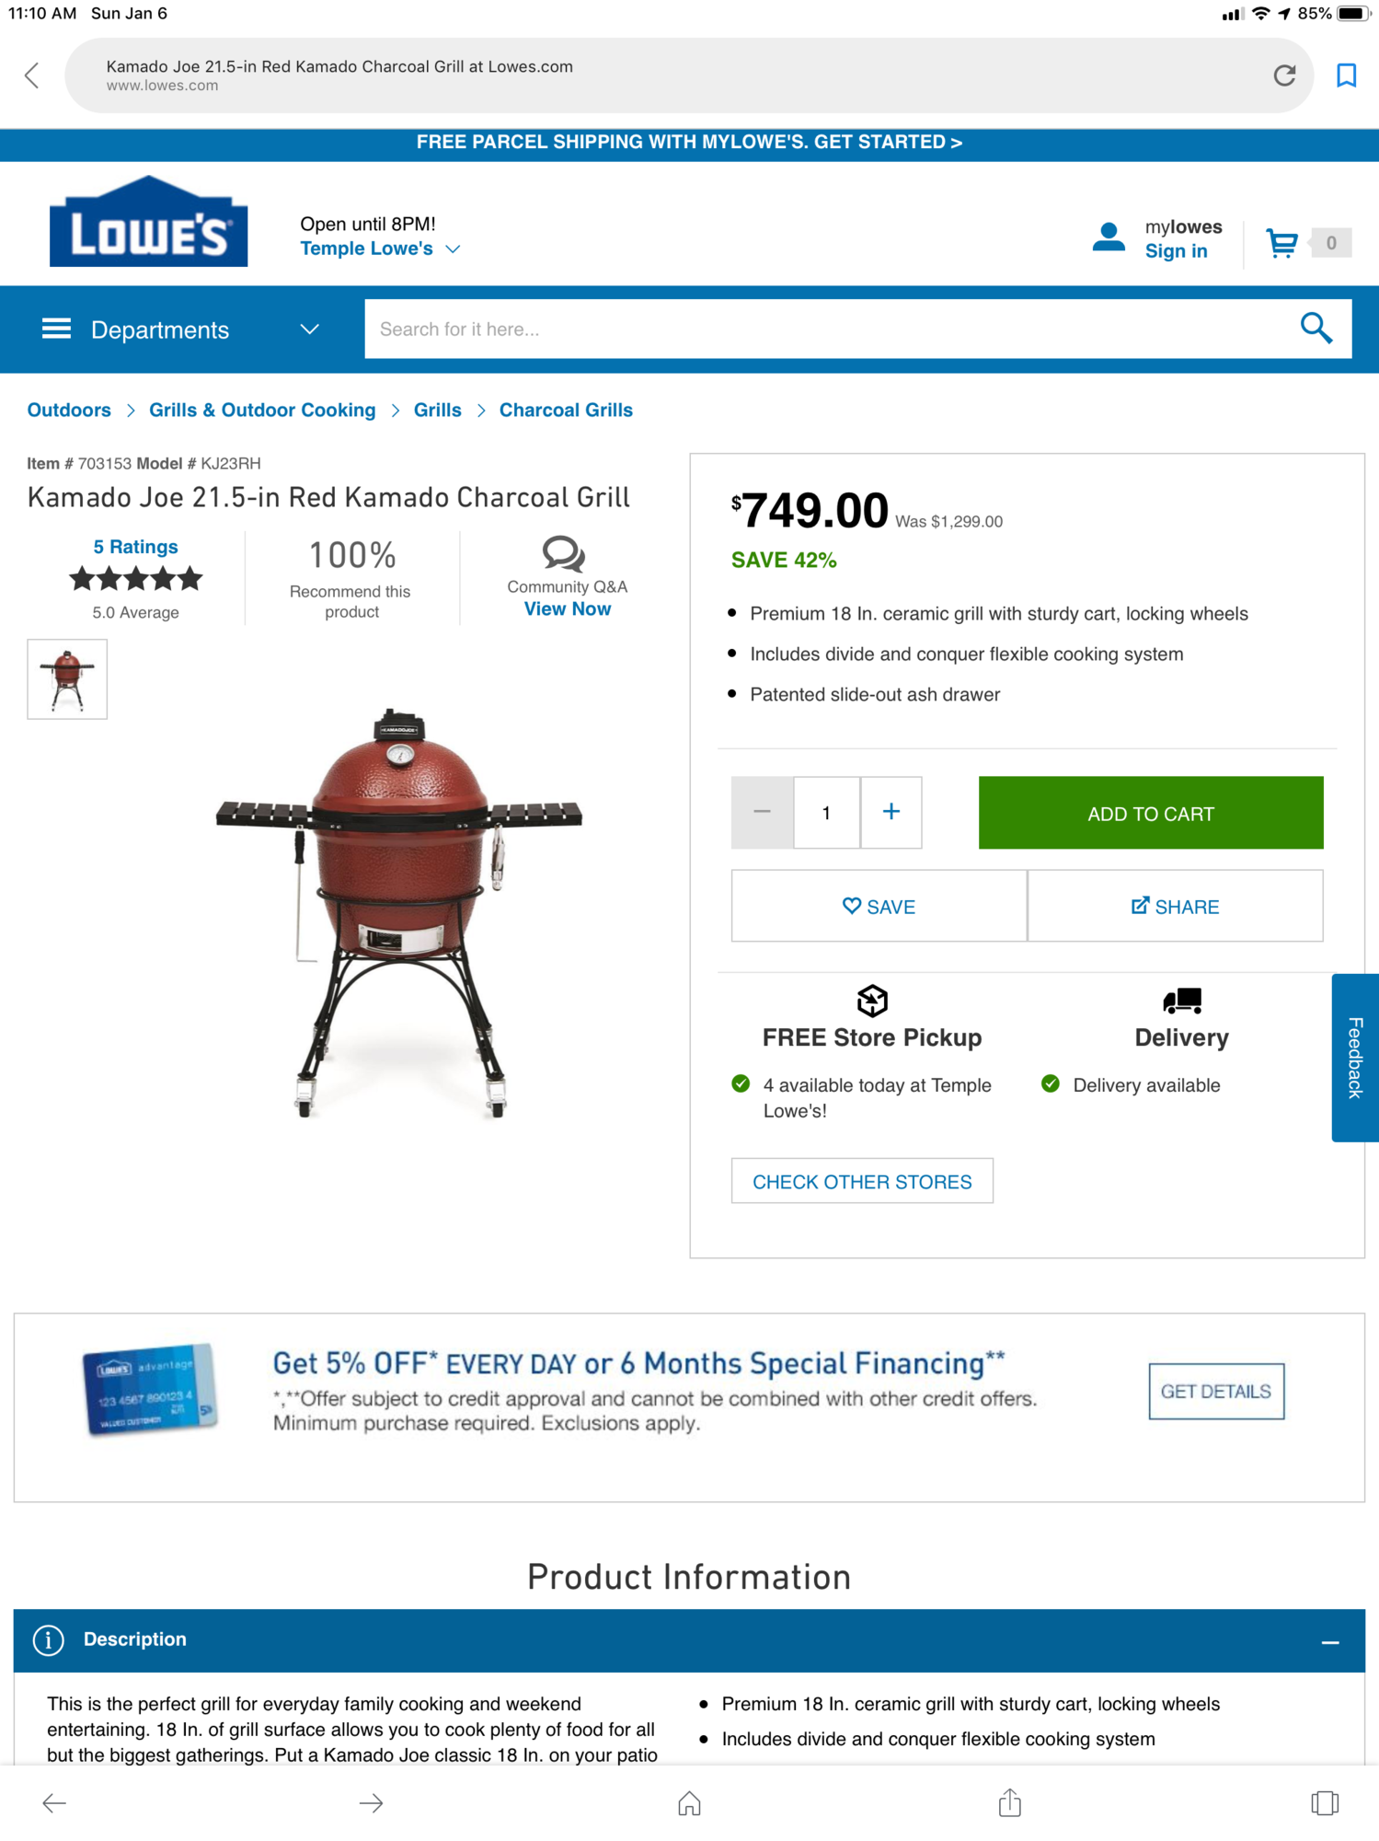The image size is (1379, 1841).
Task: Open Charcoal Grills breadcrumb
Action: point(566,411)
